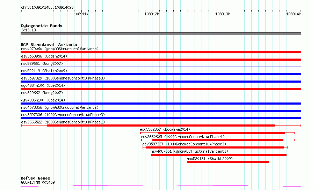Click the esv2660605 1000GenomesConsortiumPhase1 label
311x190 pixels.
[183, 137]
